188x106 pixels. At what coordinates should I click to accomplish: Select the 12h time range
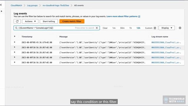pyautogui.click(x=138, y=28)
